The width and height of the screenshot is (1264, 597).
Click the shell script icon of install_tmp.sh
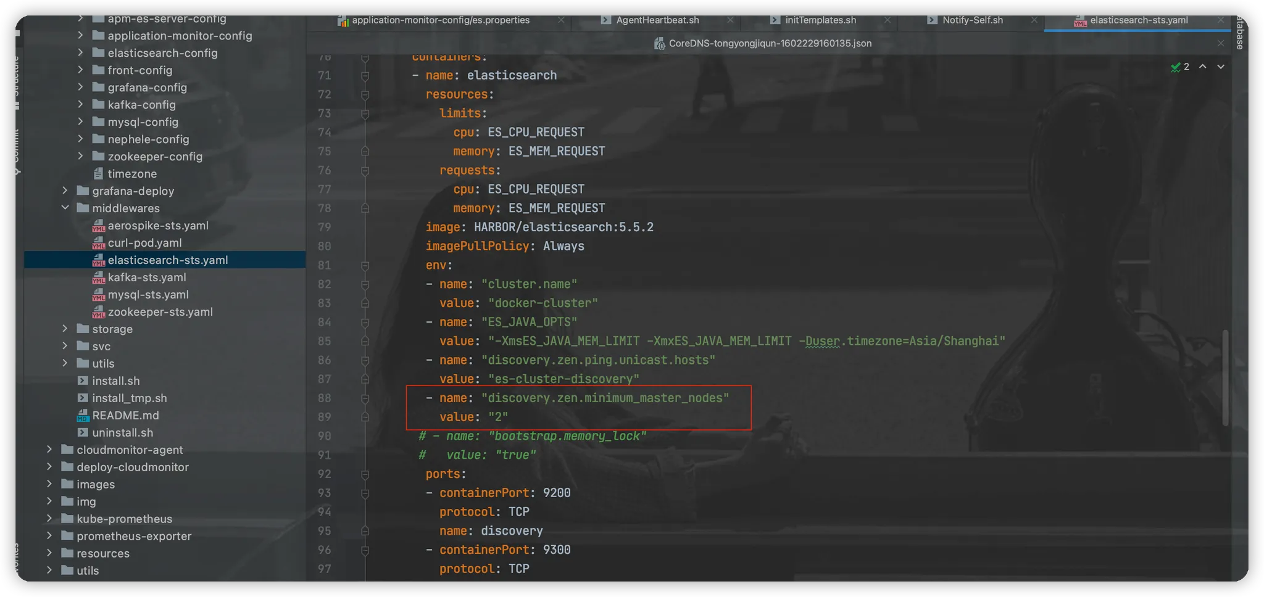[83, 398]
